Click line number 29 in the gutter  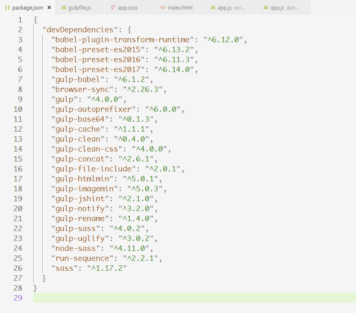coord(18,298)
